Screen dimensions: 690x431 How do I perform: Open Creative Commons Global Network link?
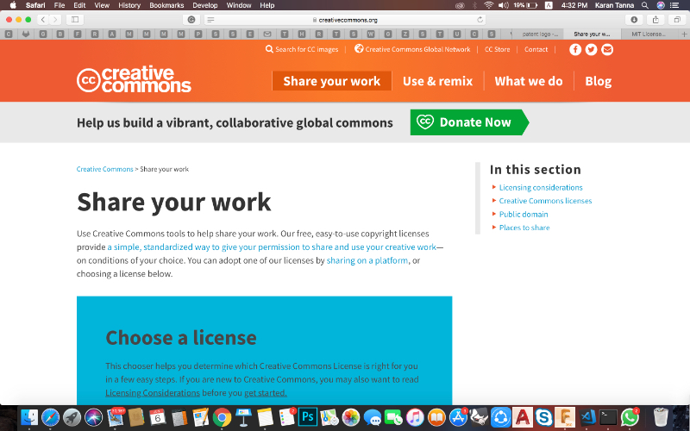(x=413, y=49)
